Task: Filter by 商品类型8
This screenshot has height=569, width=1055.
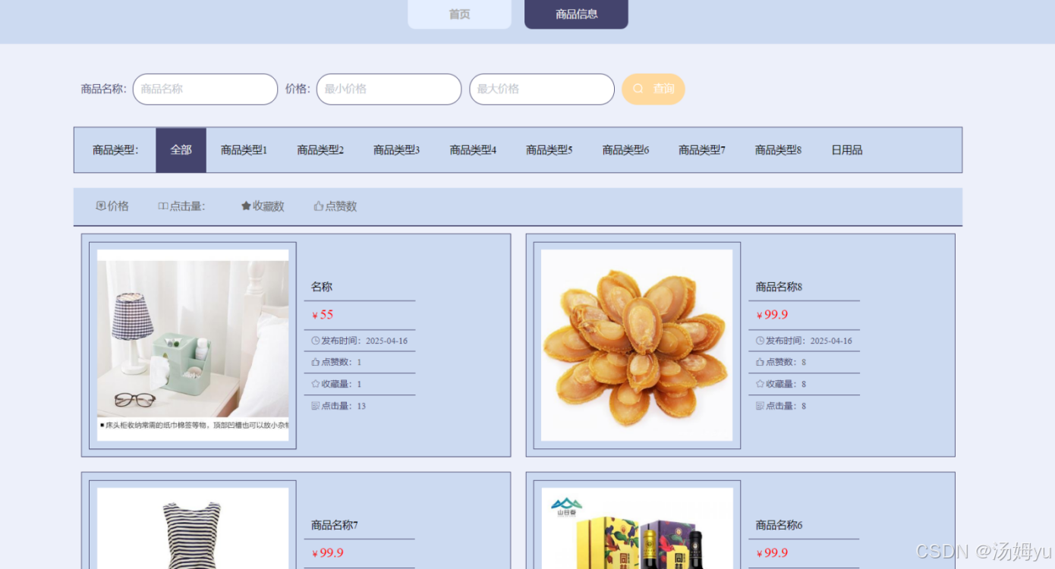Action: 778,150
